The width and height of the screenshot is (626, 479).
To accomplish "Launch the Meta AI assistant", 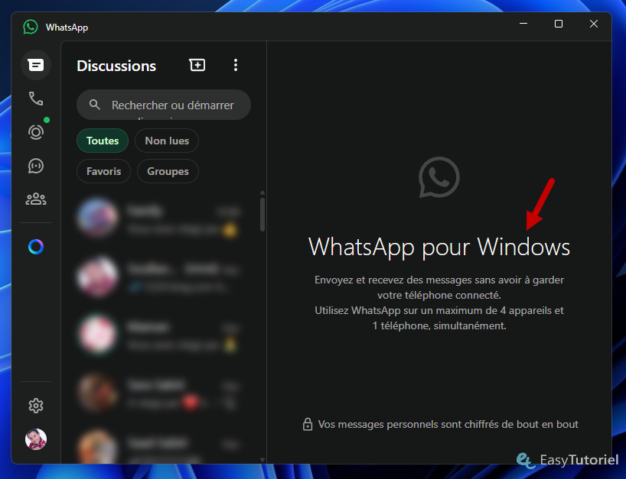I will pos(35,247).
